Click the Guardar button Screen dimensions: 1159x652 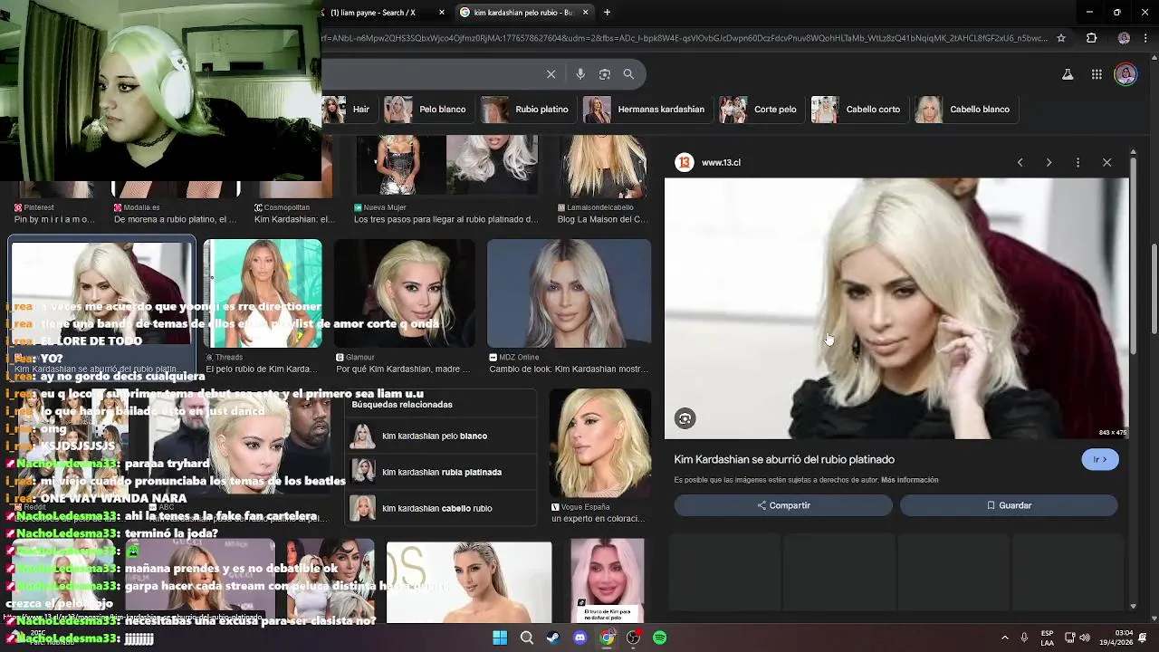tap(1009, 505)
